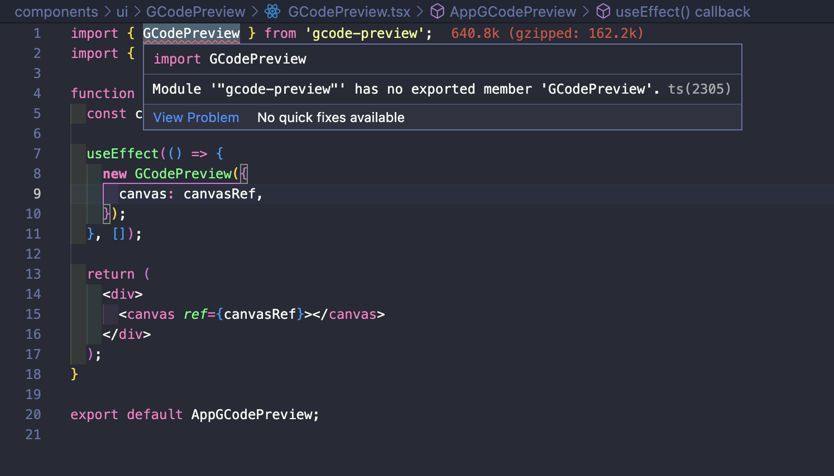Screen dimensions: 834x476
Task: Open the 'components' breadcrumb segment
Action: (x=56, y=12)
